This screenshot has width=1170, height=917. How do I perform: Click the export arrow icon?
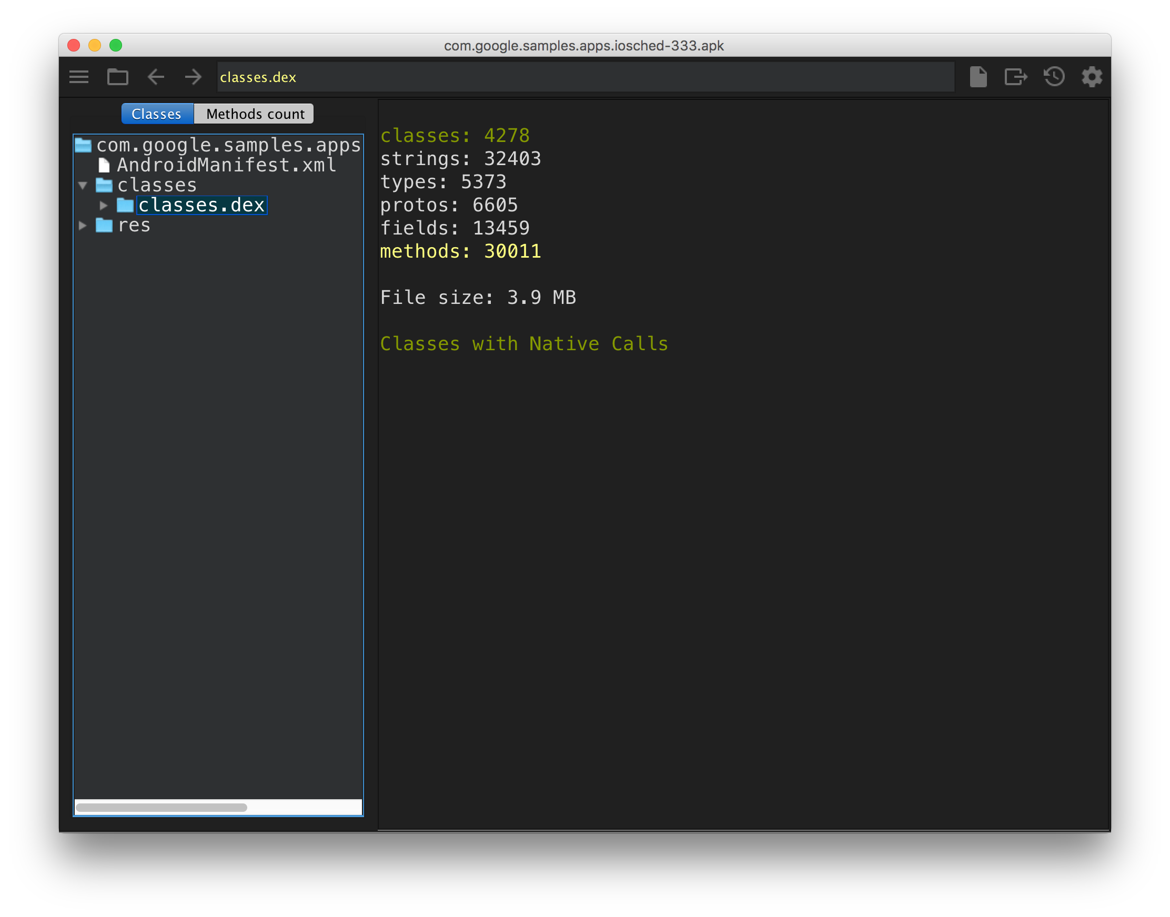1015,77
